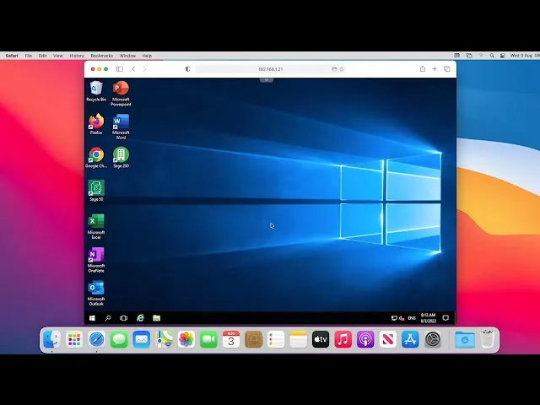Select the Microsoft Word desktop icon

[x=121, y=122]
